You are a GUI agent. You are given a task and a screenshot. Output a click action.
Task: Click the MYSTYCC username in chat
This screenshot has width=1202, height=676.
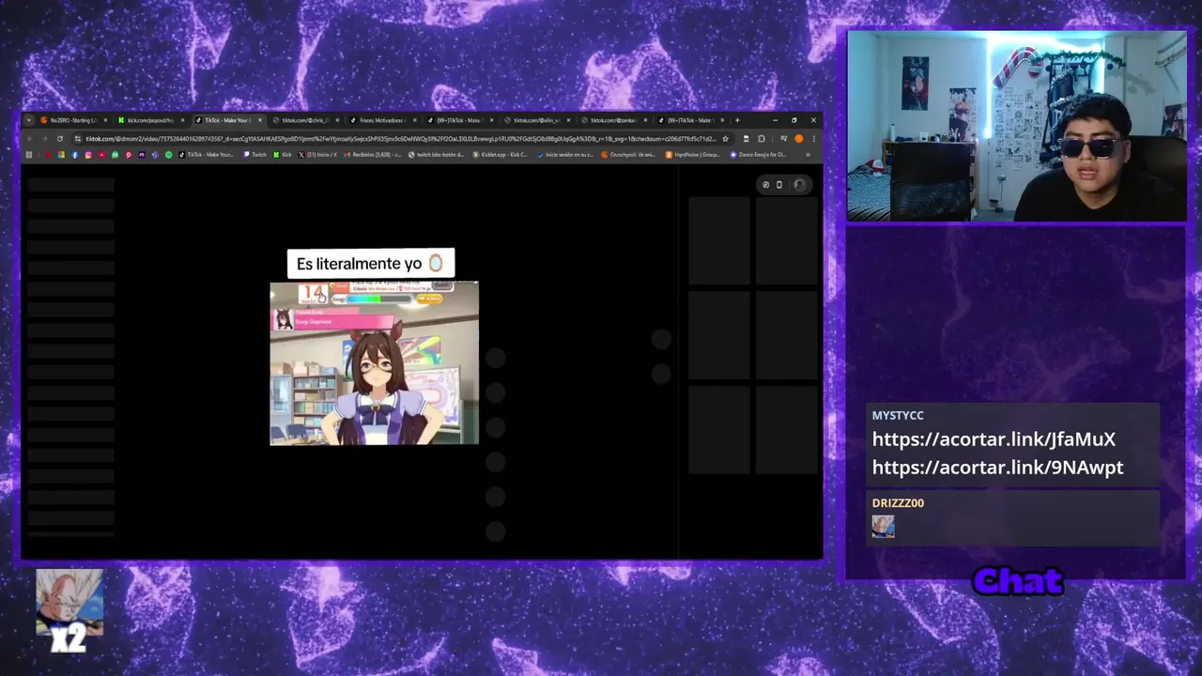click(x=898, y=415)
